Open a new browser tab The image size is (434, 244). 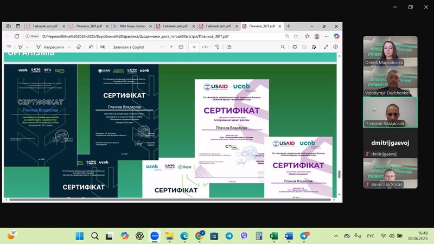click(289, 26)
